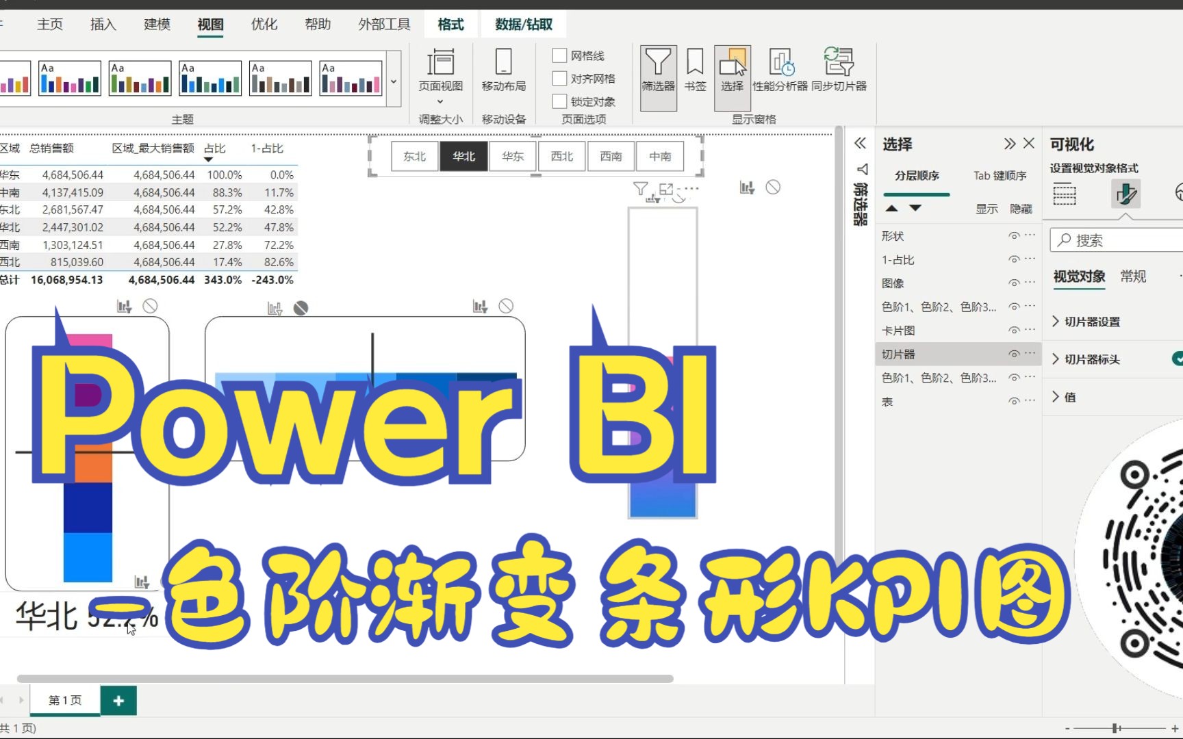Toggle visibility of the 形状 layer
Screen dimensions: 1183x739
click(1014, 236)
